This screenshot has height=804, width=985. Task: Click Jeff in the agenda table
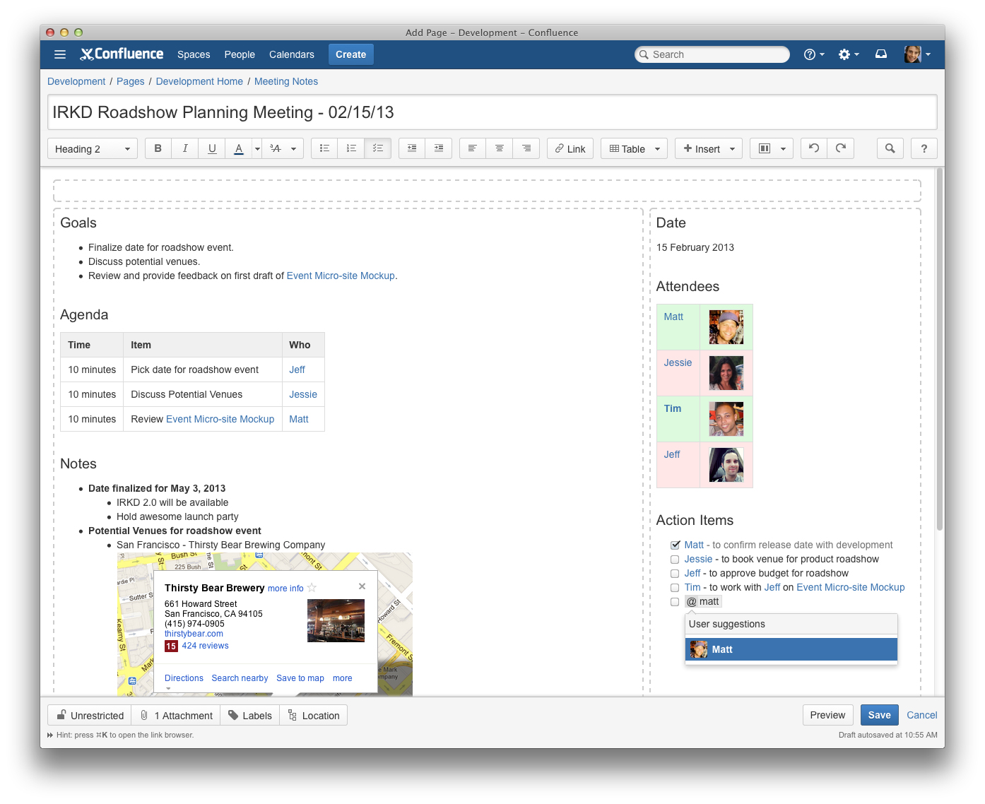pyautogui.click(x=297, y=370)
